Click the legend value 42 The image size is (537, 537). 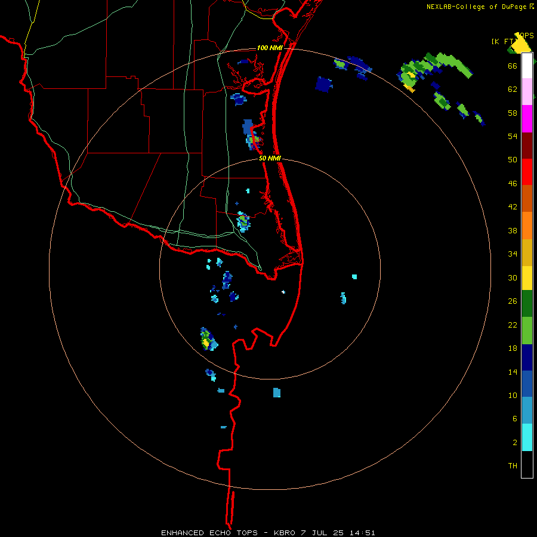(513, 207)
